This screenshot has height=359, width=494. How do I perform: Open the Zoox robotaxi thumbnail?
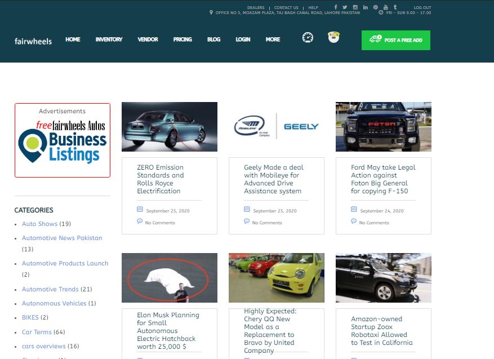pyautogui.click(x=384, y=278)
